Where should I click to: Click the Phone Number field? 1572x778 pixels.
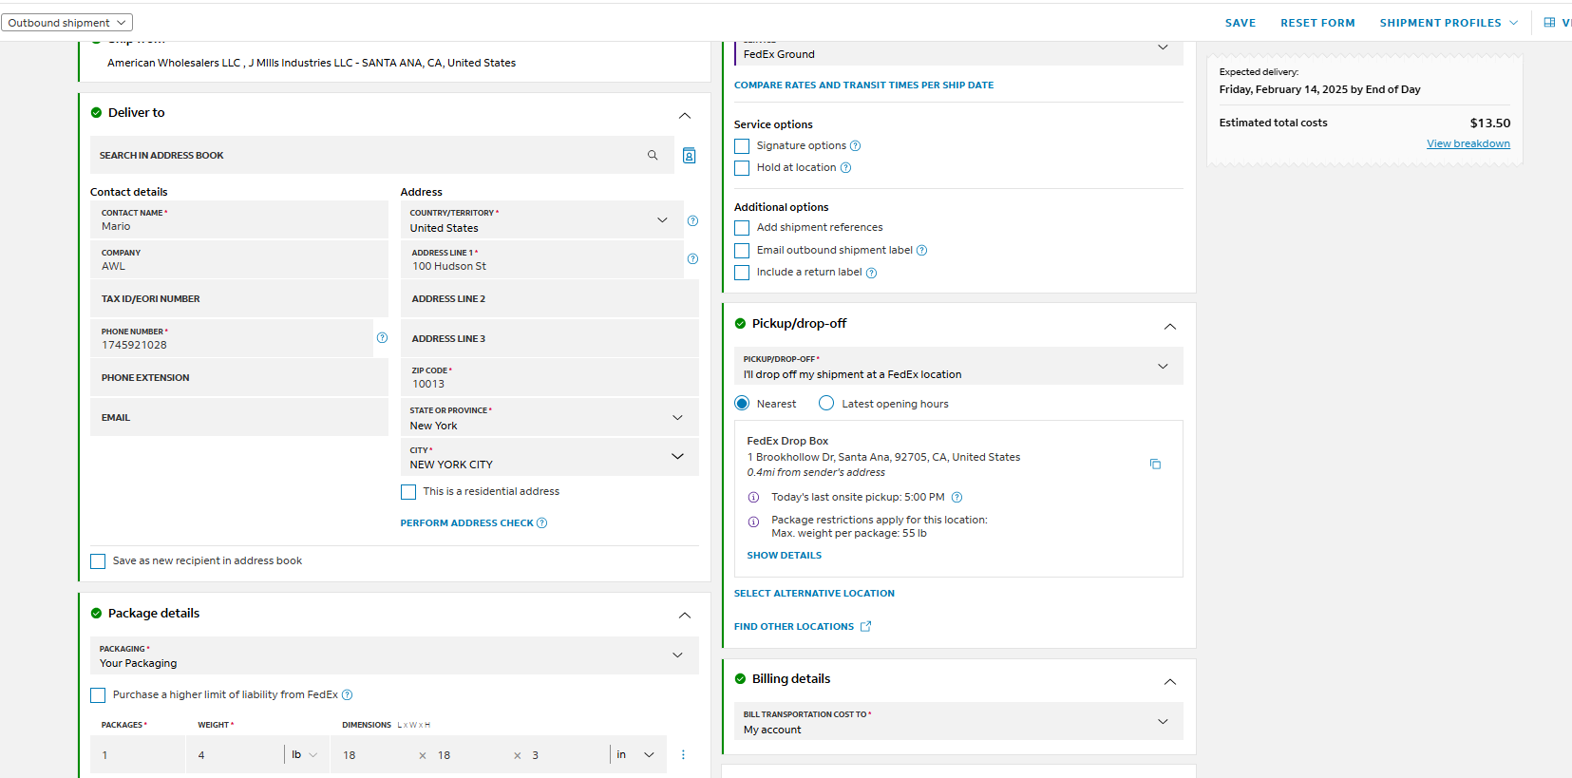click(x=232, y=339)
